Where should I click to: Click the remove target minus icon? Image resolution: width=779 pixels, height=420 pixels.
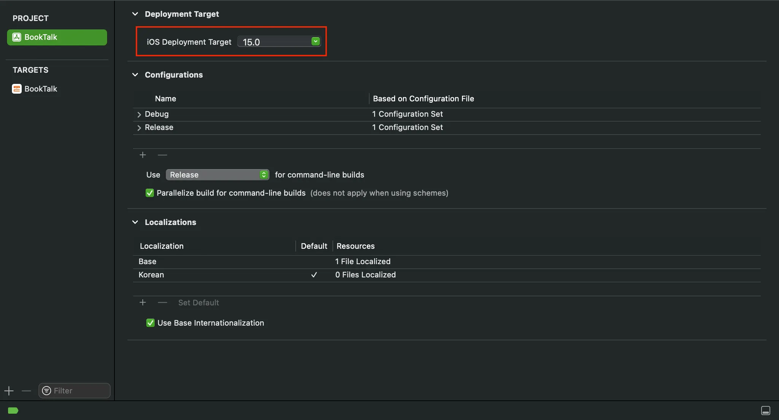[x=26, y=390]
